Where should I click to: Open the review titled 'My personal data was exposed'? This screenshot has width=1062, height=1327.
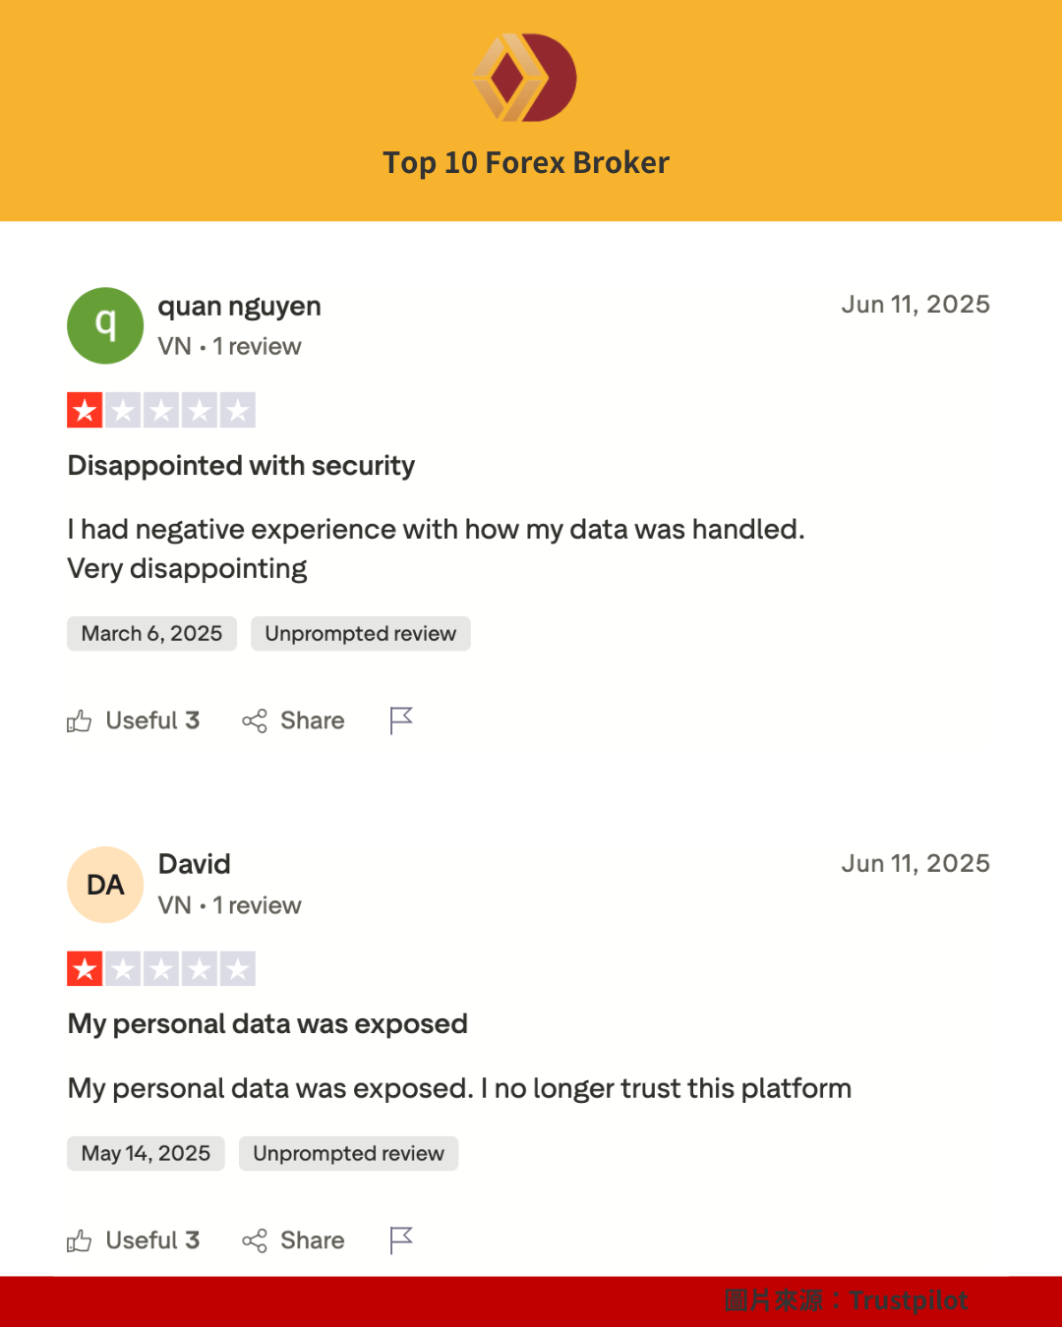click(266, 1023)
